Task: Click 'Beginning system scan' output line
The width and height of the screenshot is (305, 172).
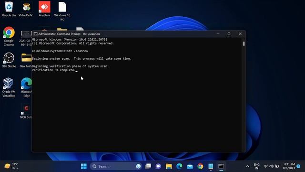Action: (81, 59)
